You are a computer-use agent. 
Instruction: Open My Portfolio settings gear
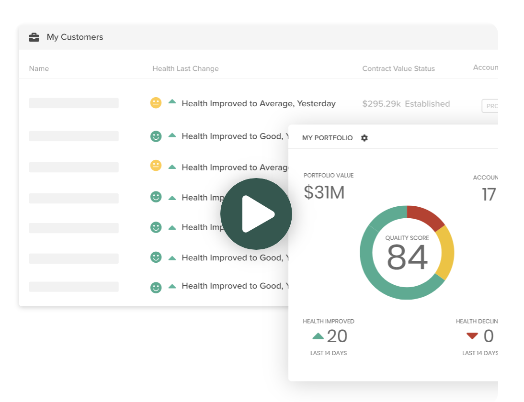click(365, 138)
